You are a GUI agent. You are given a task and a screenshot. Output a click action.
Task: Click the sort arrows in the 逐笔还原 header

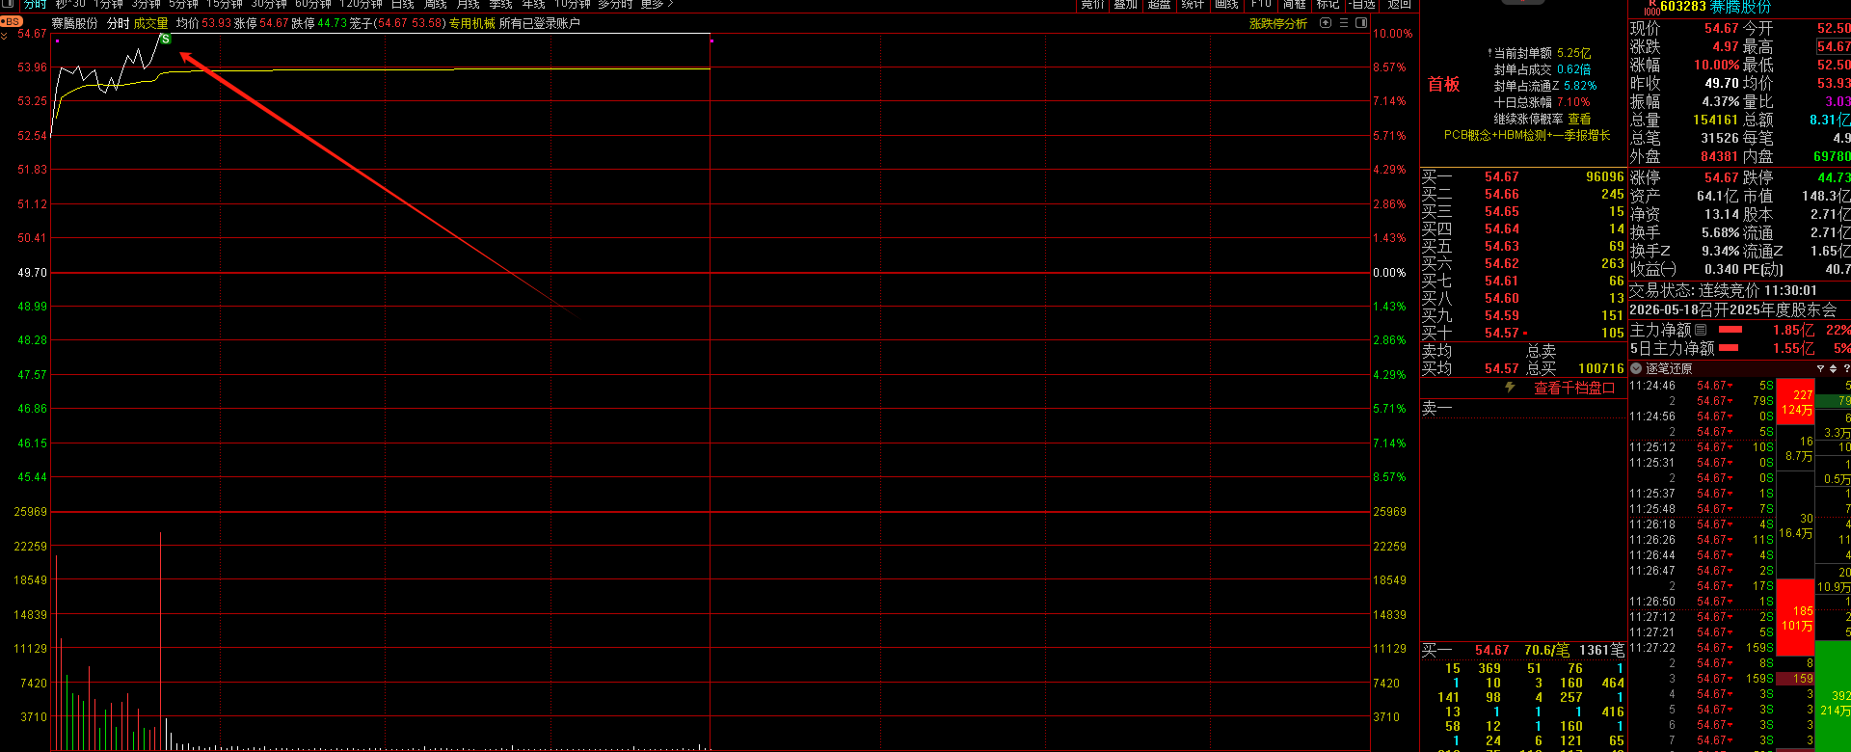click(1833, 368)
